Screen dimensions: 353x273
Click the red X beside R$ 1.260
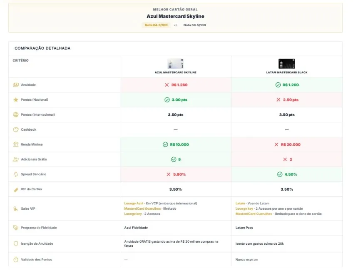click(167, 85)
